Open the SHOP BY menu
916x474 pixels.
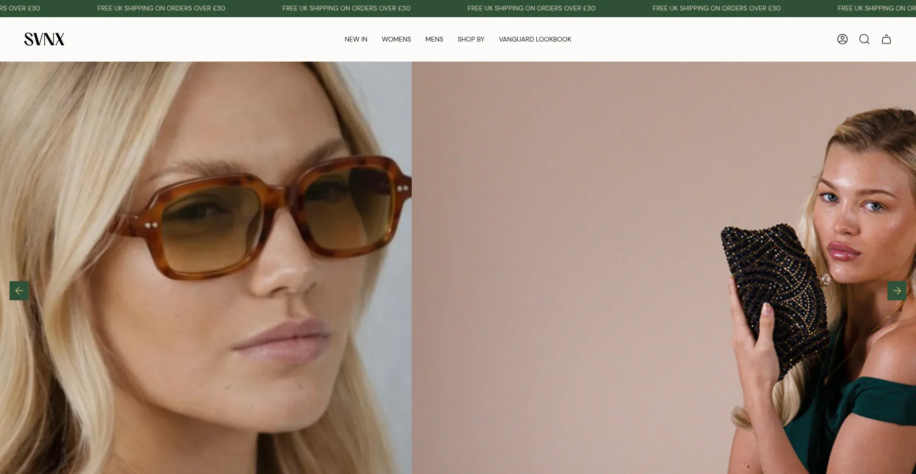point(471,39)
